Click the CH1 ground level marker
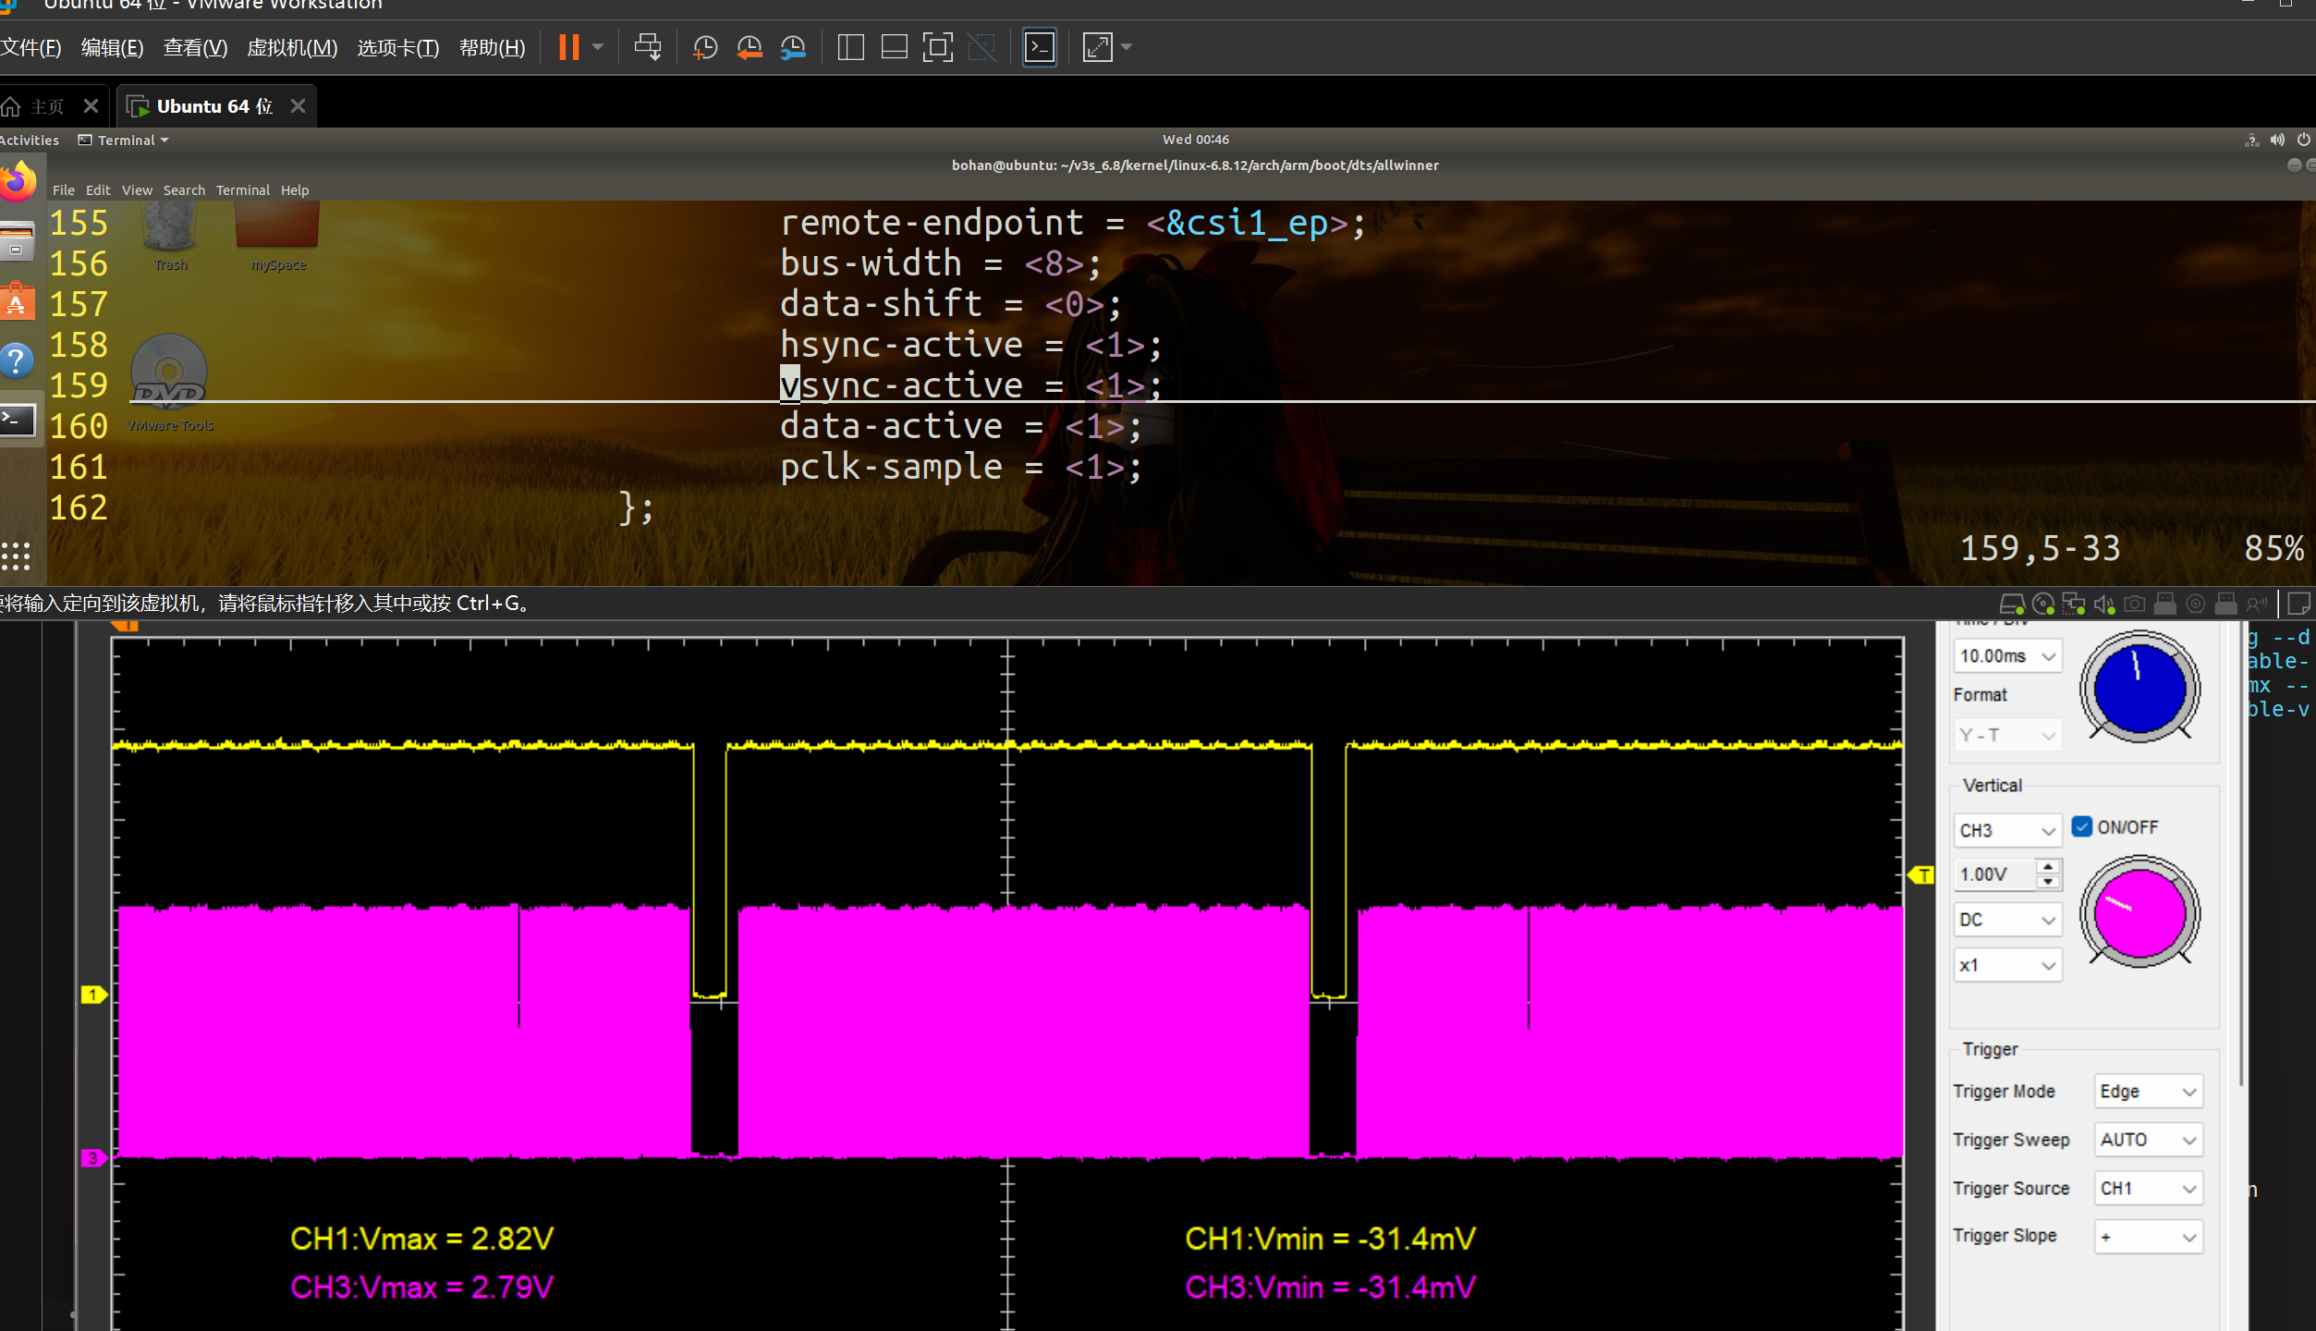The width and height of the screenshot is (2316, 1331). [x=94, y=995]
